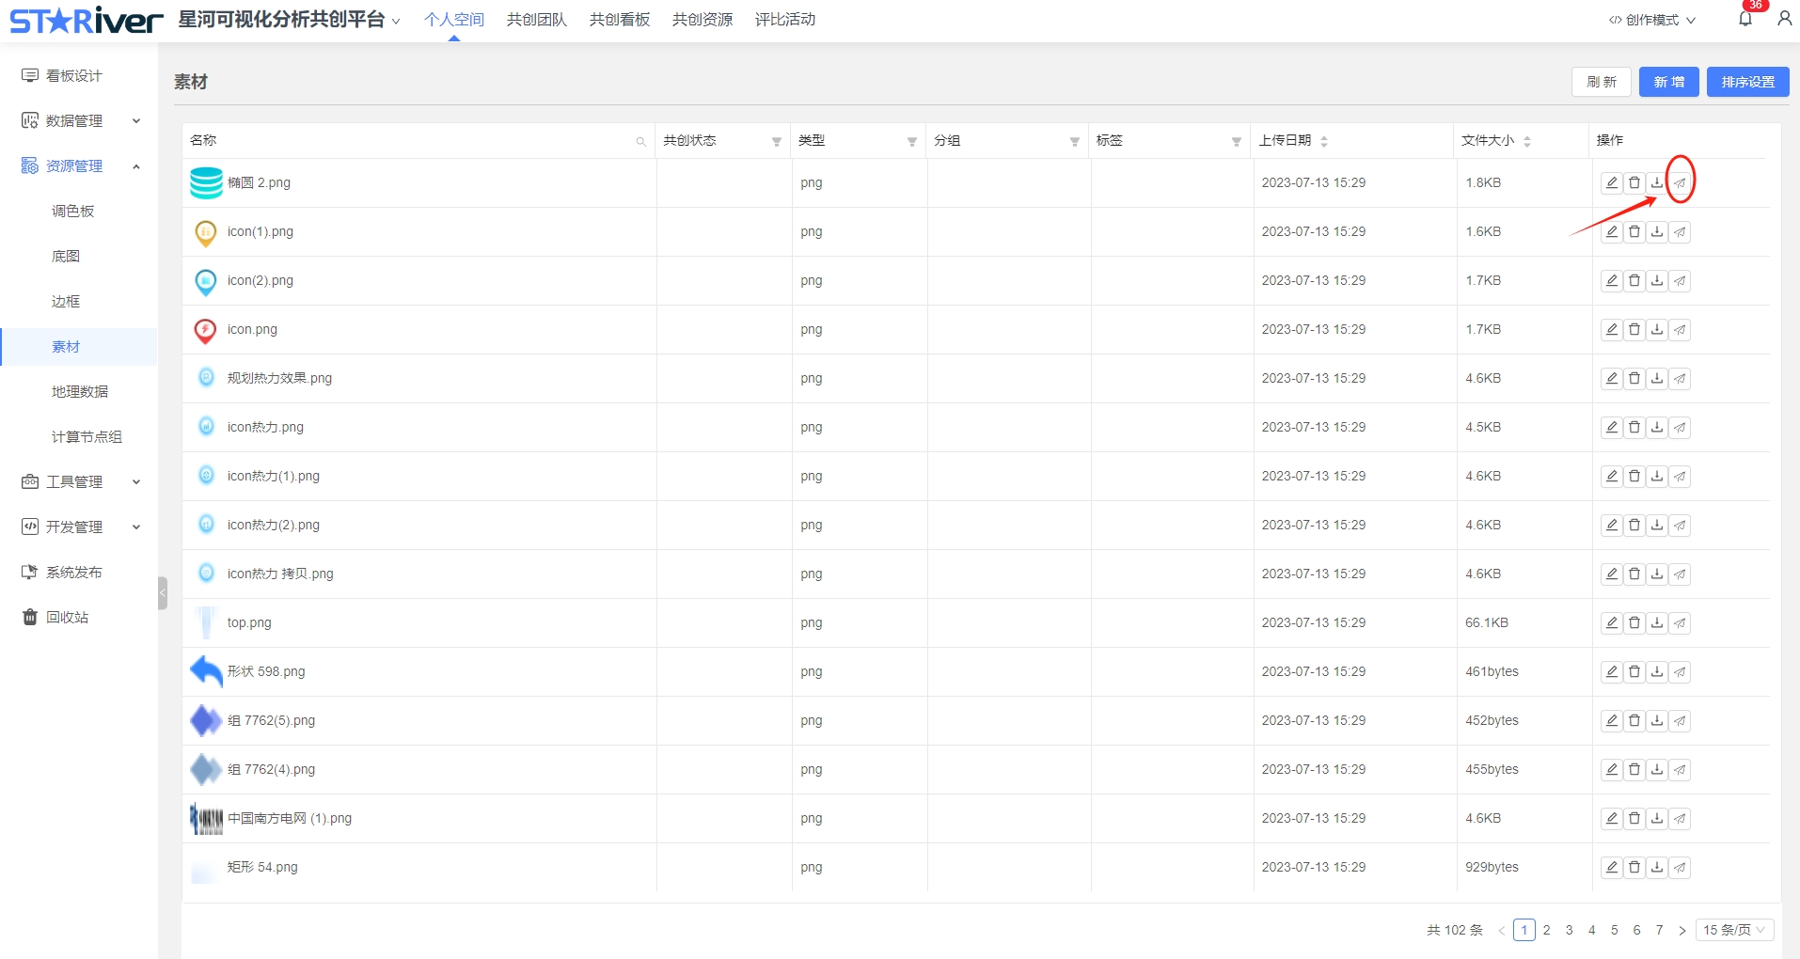This screenshot has width=1800, height=959.
Task: Delete the top.png material
Action: pos(1634,622)
